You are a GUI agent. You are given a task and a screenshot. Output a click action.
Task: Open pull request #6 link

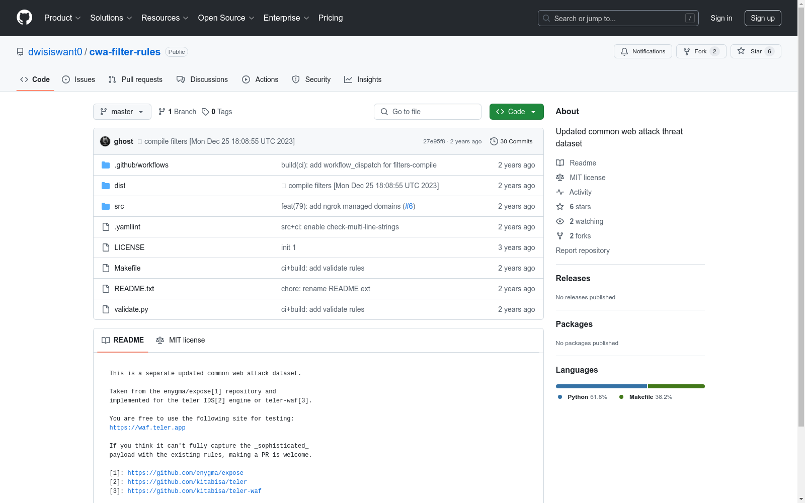[409, 206]
